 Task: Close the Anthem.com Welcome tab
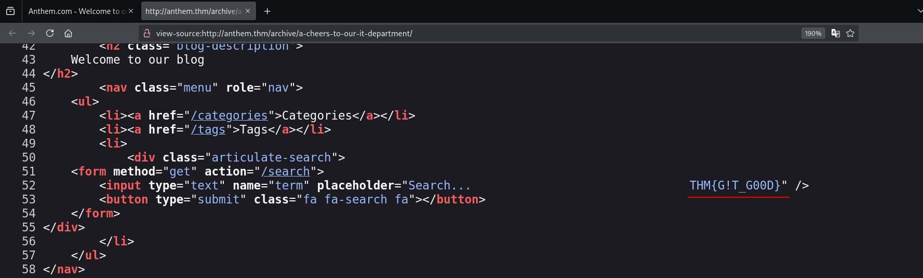tap(131, 11)
